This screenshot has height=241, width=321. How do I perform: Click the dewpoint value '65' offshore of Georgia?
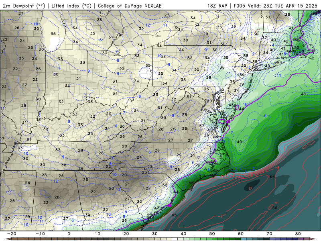(x=174, y=215)
